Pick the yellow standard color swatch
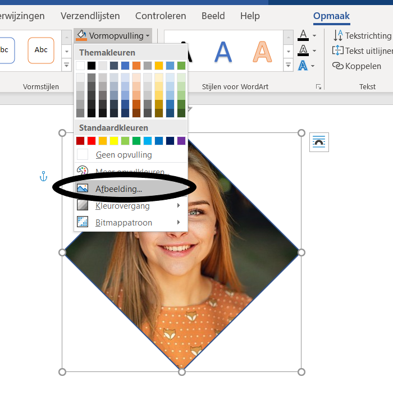The image size is (393, 395). click(114, 141)
